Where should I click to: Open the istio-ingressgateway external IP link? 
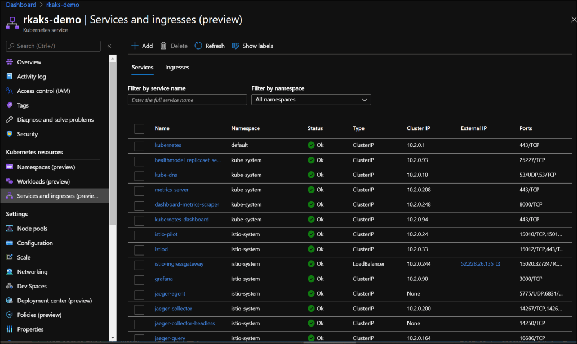(x=476, y=263)
